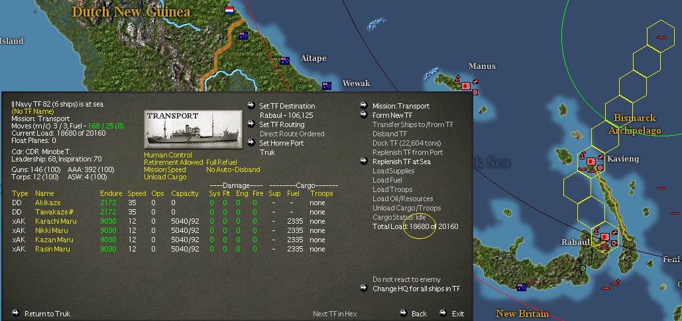The image size is (682, 321).
Task: Change the Mission: Transport option
Action: pos(401,106)
